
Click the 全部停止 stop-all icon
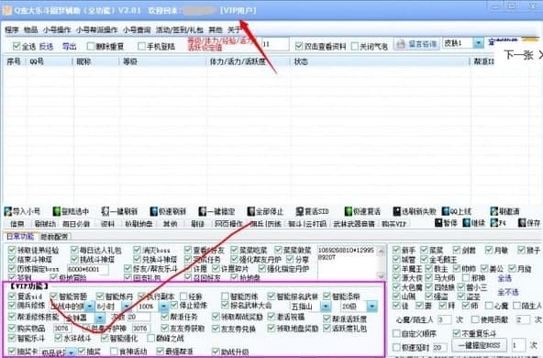coord(251,211)
